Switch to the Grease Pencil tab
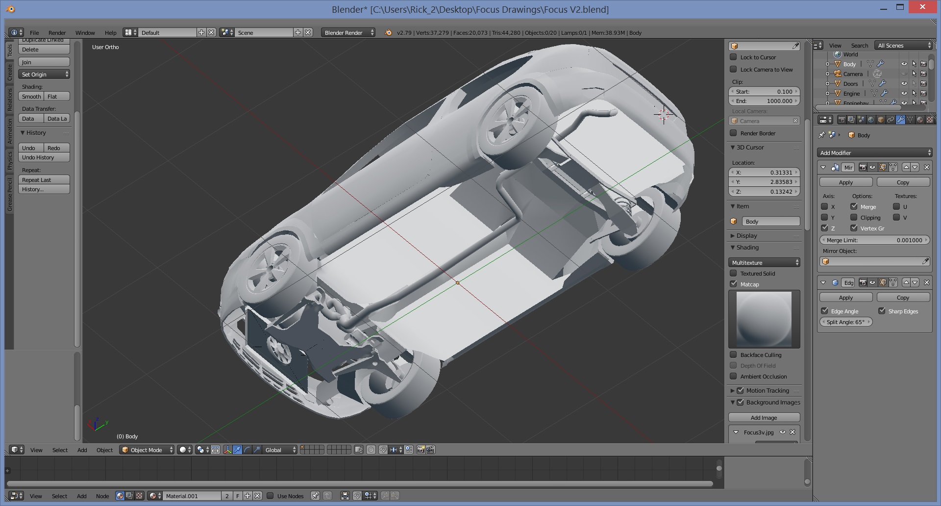This screenshot has height=506, width=941. [10, 195]
